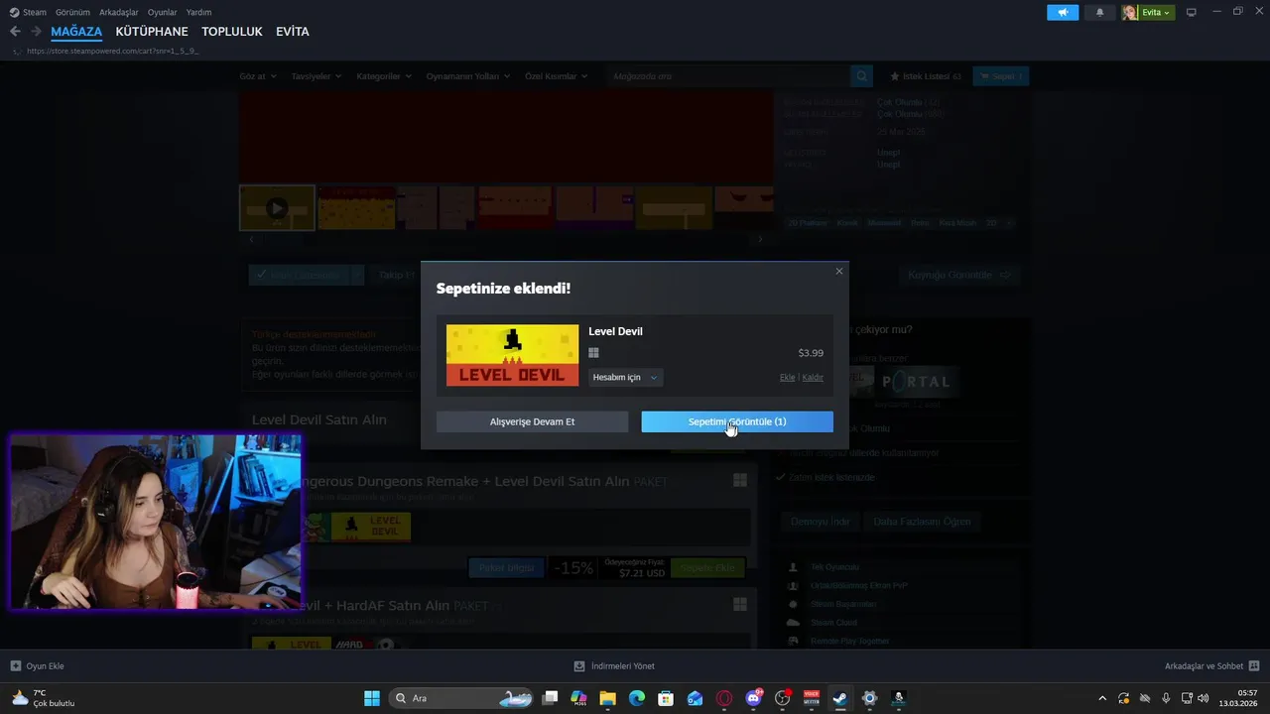Open Microsoft 365 Copilot taskbar icon
1270x714 pixels.
point(579,698)
